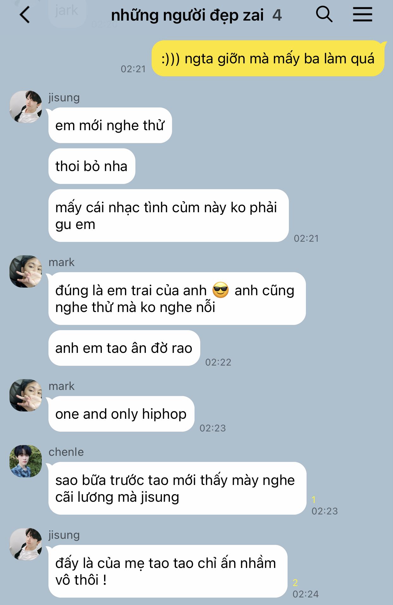Open the hamburger menu icon
393x605 pixels.
pos(363,15)
